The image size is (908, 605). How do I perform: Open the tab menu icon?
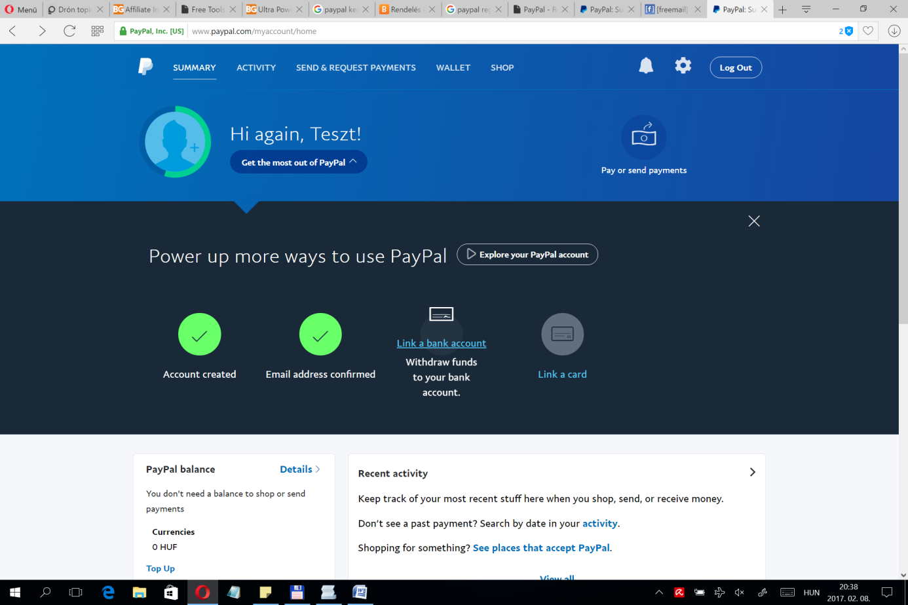click(x=806, y=9)
